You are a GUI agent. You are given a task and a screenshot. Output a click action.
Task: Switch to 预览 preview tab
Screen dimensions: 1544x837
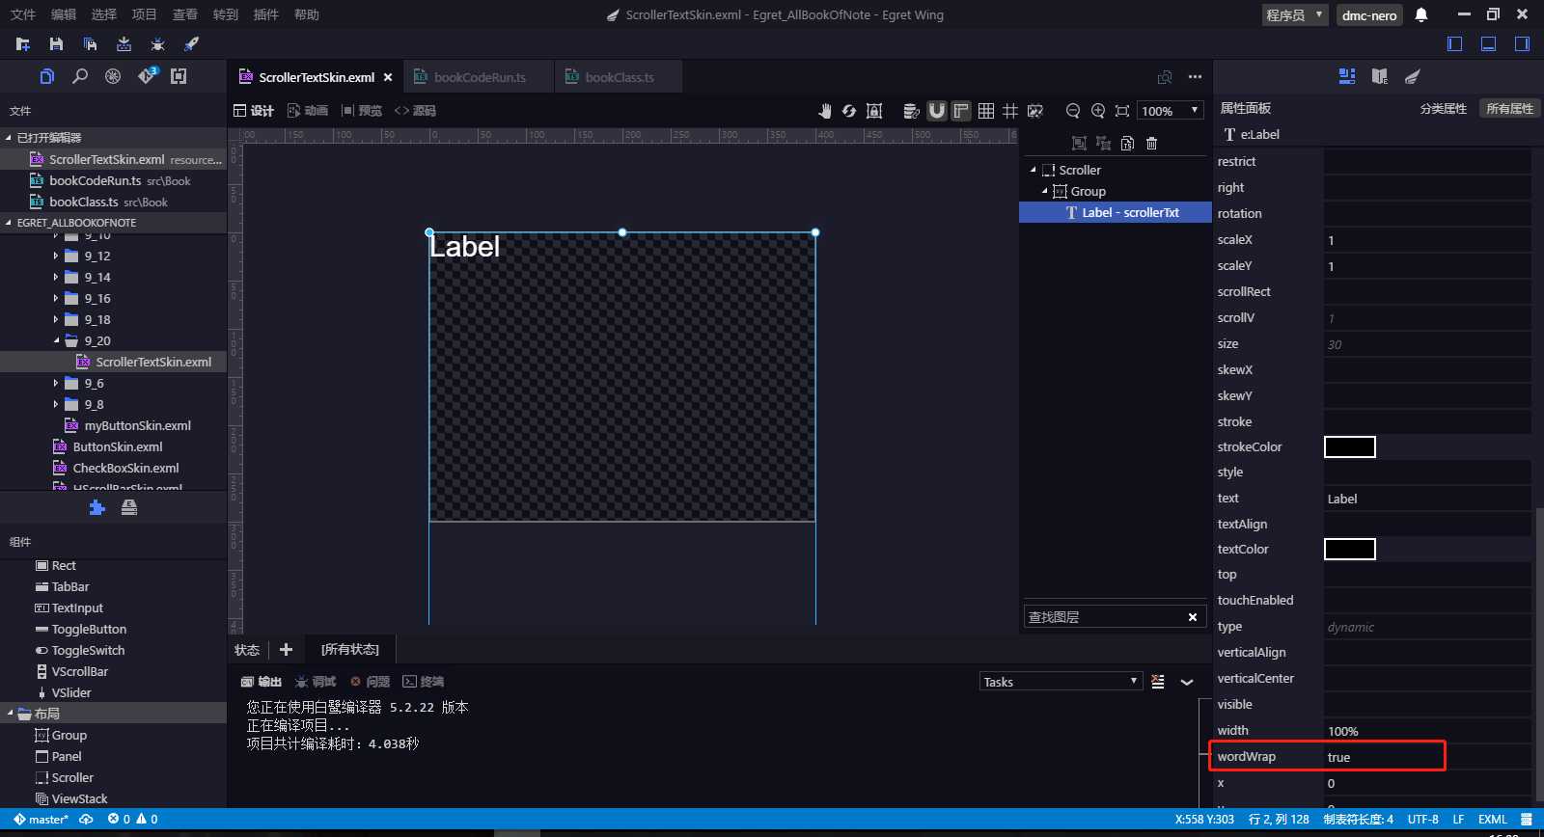[x=362, y=111]
